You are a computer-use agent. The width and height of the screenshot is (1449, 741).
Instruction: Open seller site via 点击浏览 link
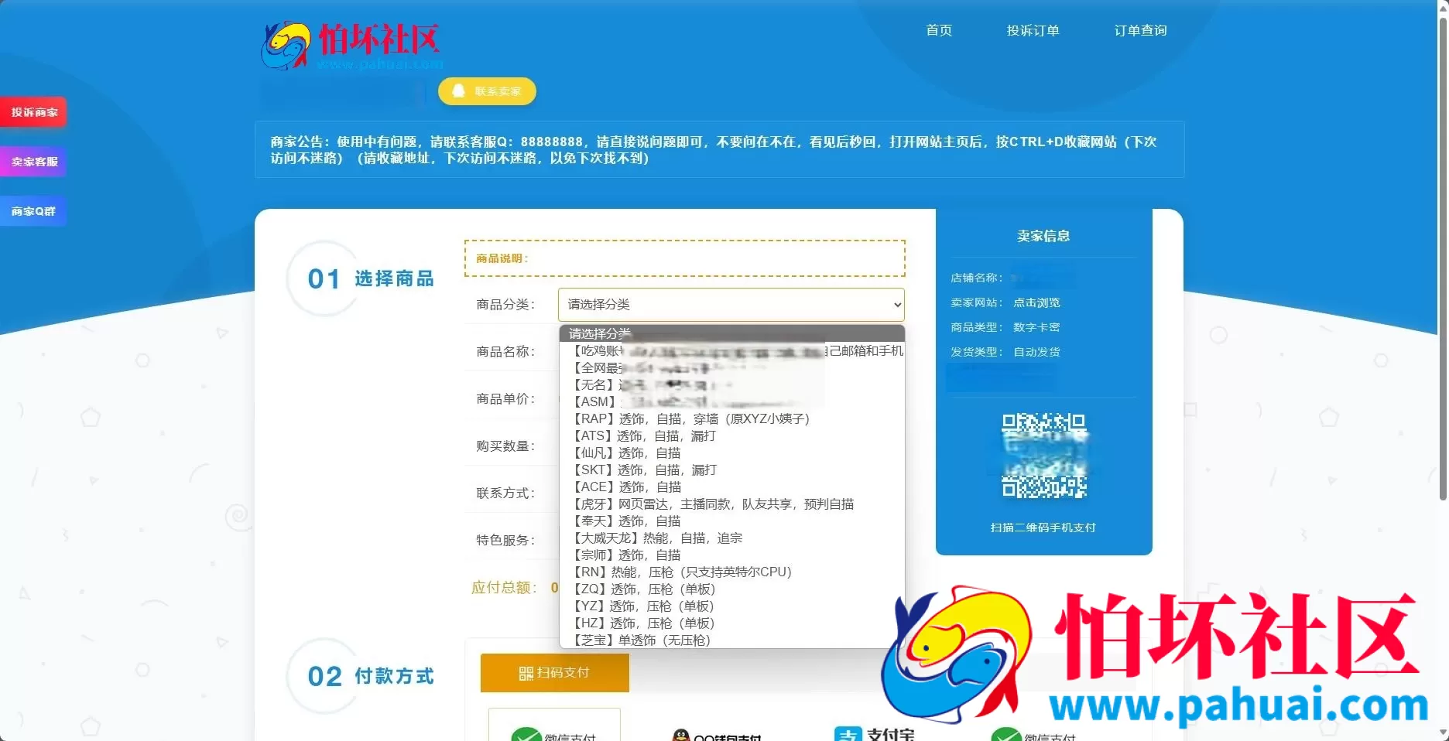tap(1036, 302)
